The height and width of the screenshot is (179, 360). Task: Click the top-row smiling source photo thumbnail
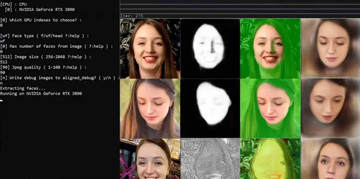[x=150, y=48]
